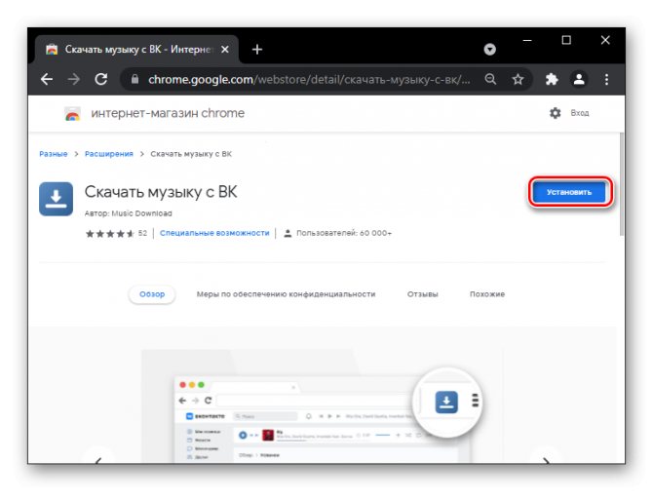Go to 'Расширения' breadcrumb link
This screenshot has height=500, width=653.
tap(109, 154)
